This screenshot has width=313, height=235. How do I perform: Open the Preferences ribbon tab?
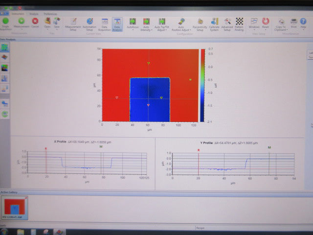(50, 14)
